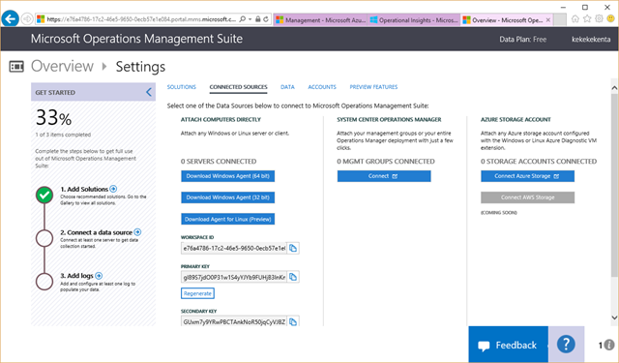Open the Preview Features tab
This screenshot has width=619, height=363.
tap(373, 87)
